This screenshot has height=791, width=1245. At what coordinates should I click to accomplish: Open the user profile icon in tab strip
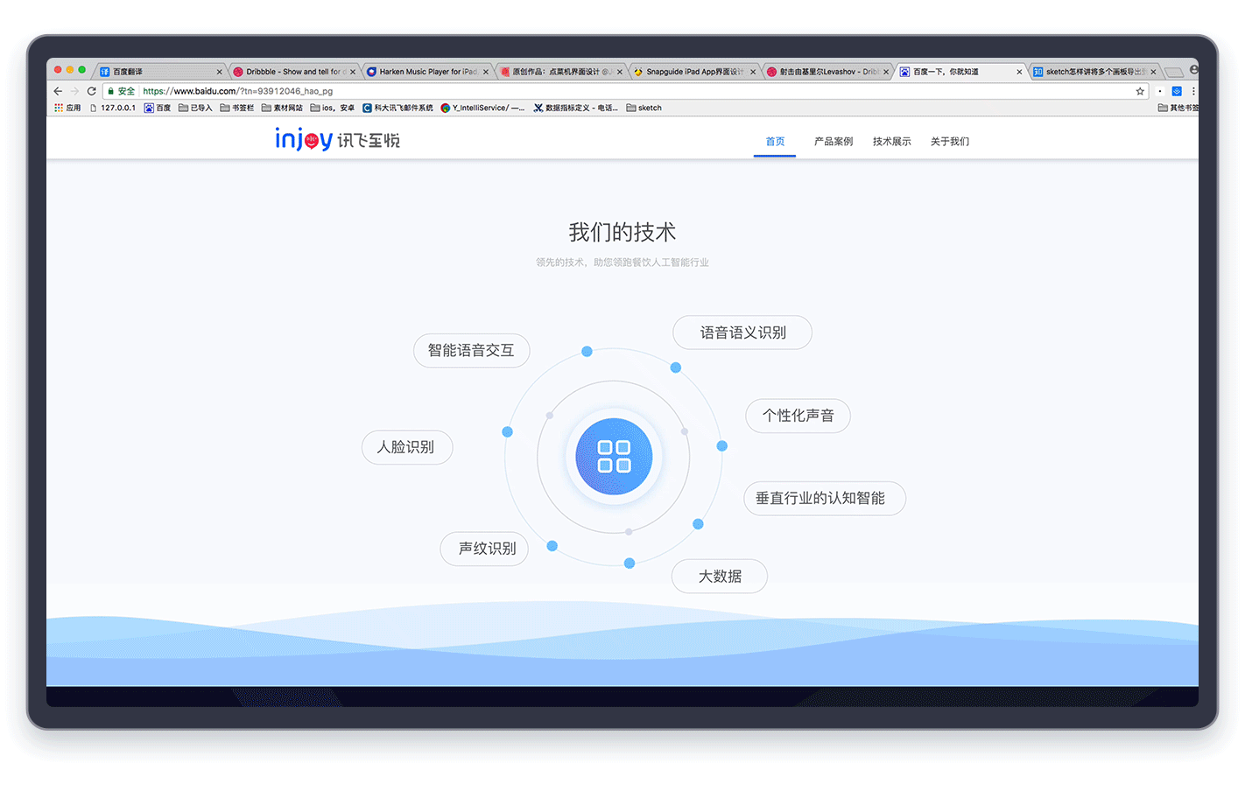1193,70
